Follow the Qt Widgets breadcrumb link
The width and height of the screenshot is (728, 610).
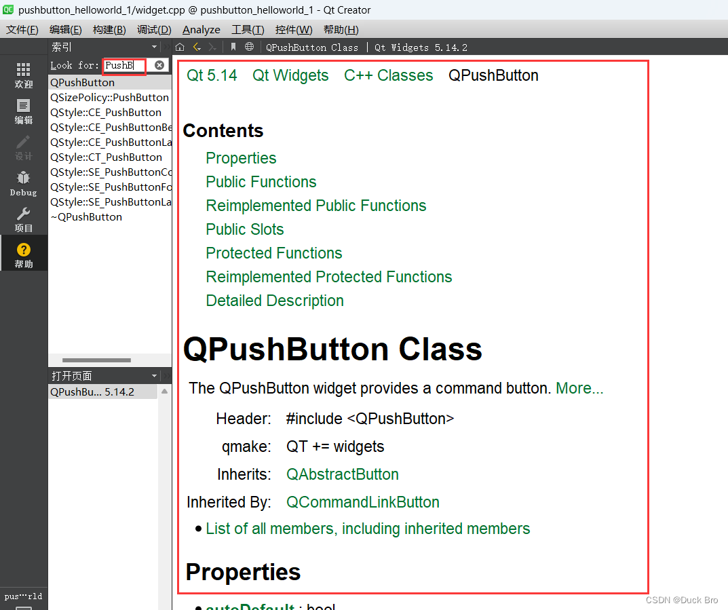pos(290,75)
